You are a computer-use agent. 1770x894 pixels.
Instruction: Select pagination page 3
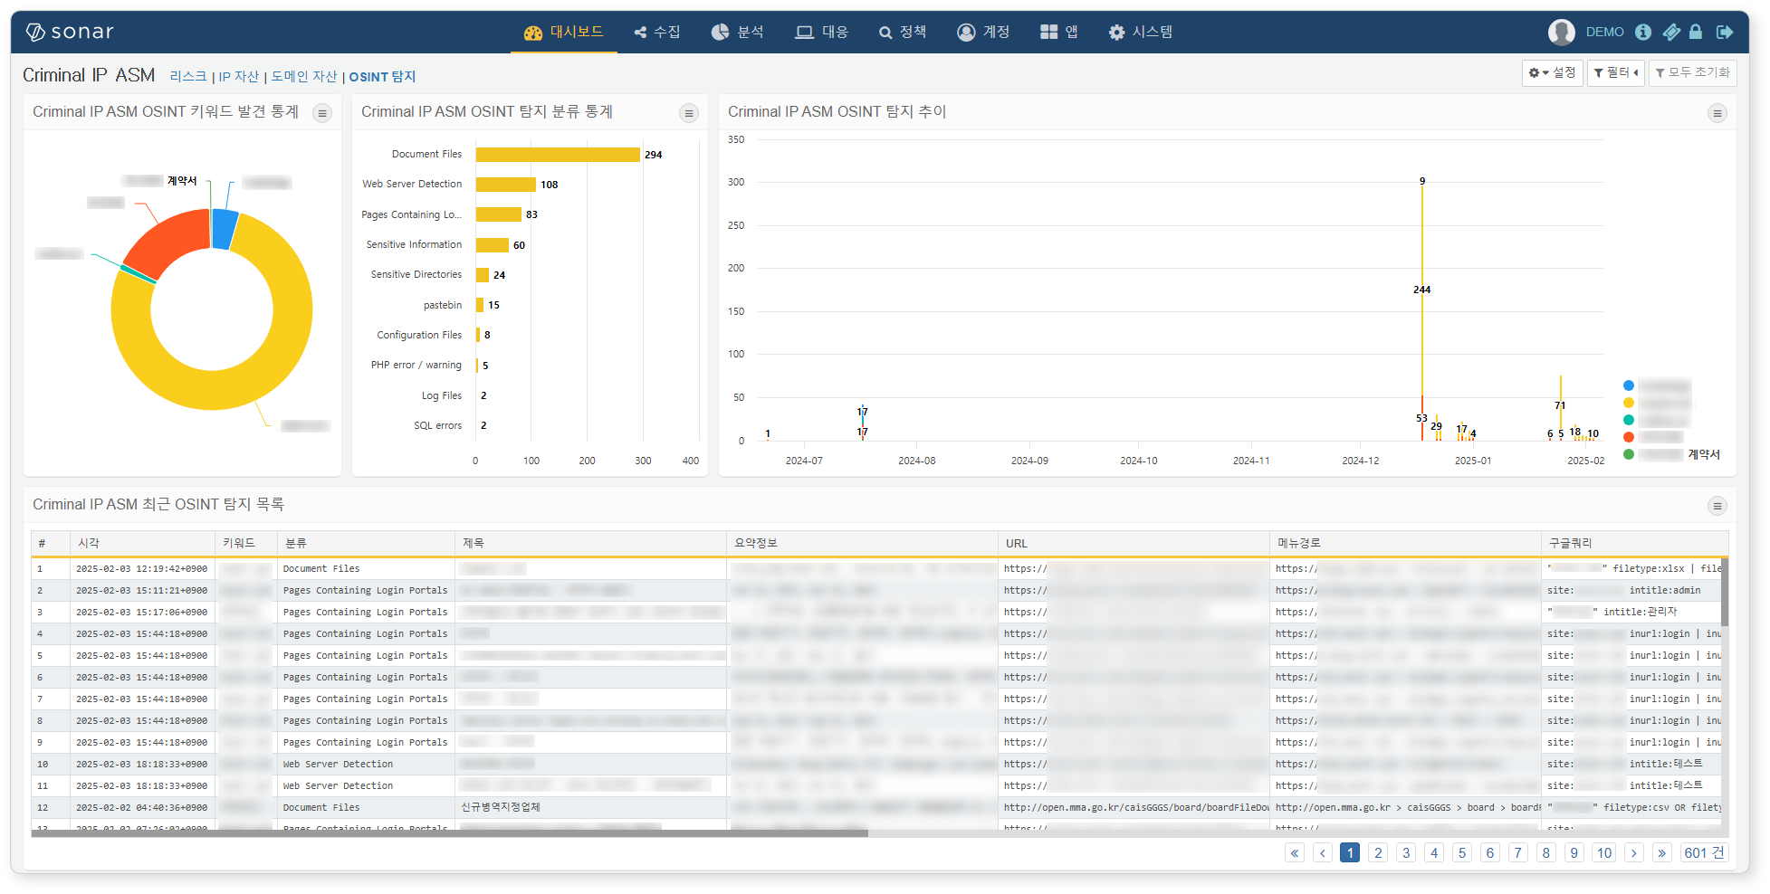1406,852
